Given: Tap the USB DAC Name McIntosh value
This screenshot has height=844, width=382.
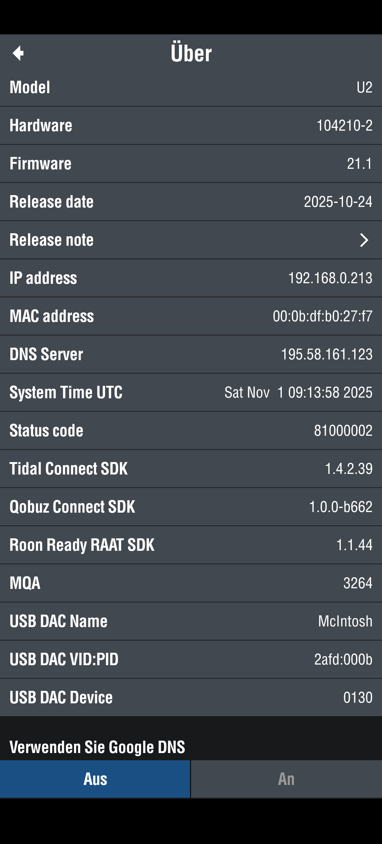Looking at the screenshot, I should pyautogui.click(x=345, y=621).
